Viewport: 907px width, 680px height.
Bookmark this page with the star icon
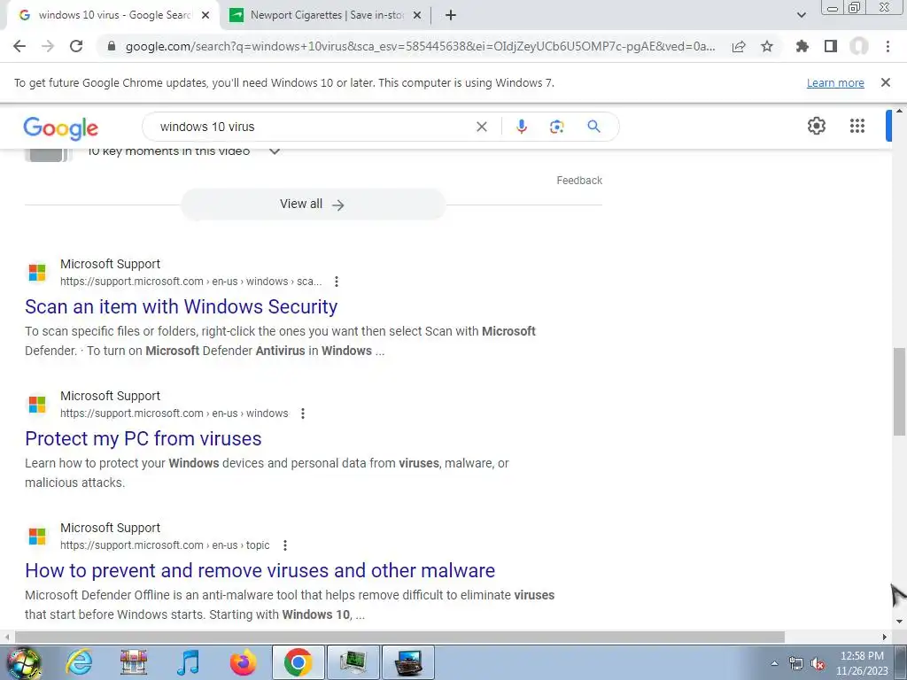click(x=767, y=46)
